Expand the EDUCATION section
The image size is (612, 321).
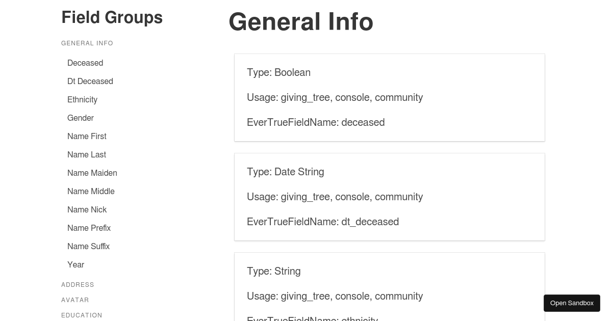(x=82, y=315)
